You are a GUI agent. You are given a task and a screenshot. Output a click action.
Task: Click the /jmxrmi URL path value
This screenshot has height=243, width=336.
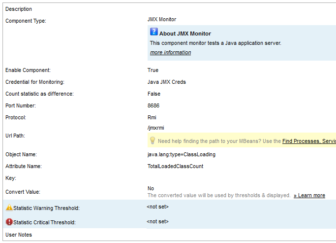coord(156,128)
